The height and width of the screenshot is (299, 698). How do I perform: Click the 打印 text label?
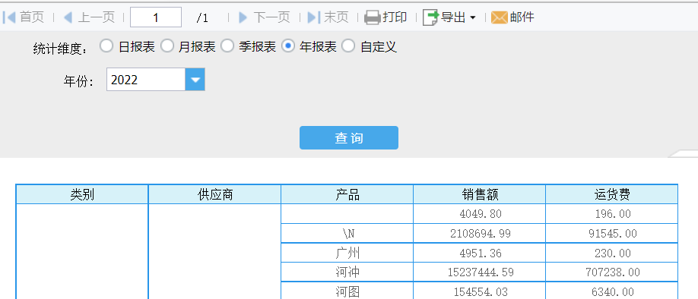click(x=395, y=17)
